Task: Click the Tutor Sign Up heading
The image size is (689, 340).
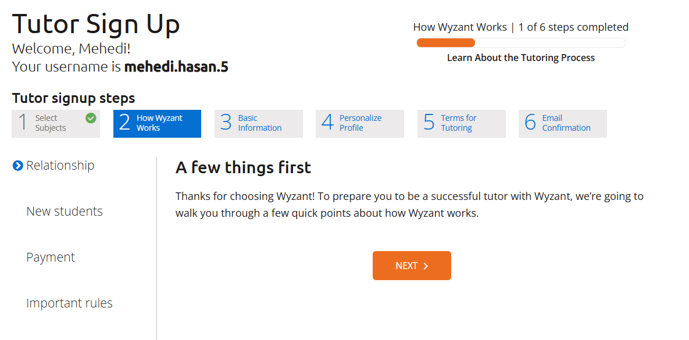Action: [97, 24]
